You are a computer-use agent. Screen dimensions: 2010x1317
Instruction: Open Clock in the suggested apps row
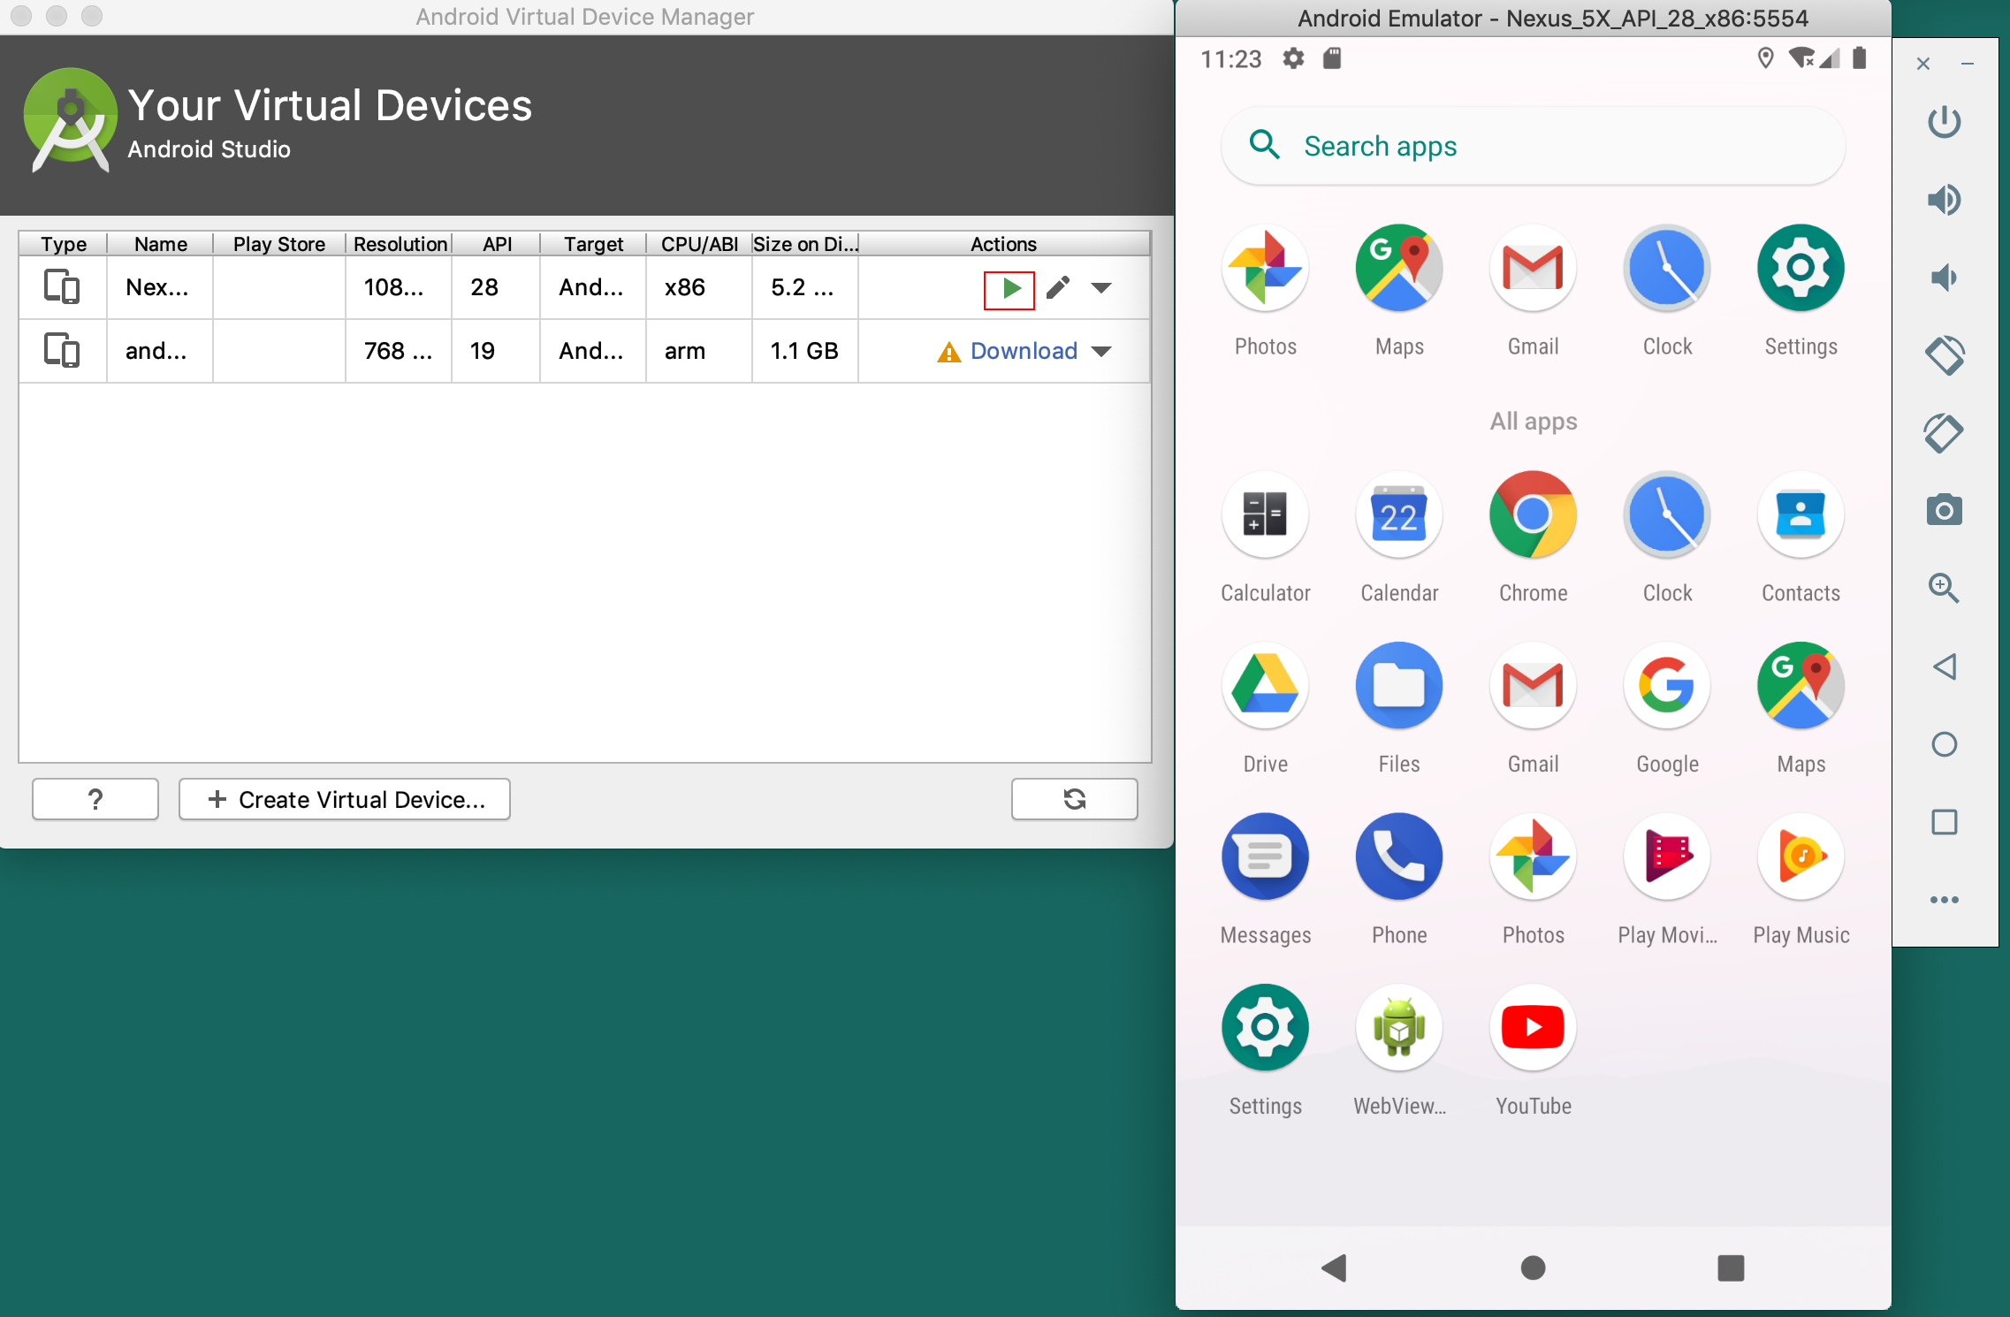1667,290
